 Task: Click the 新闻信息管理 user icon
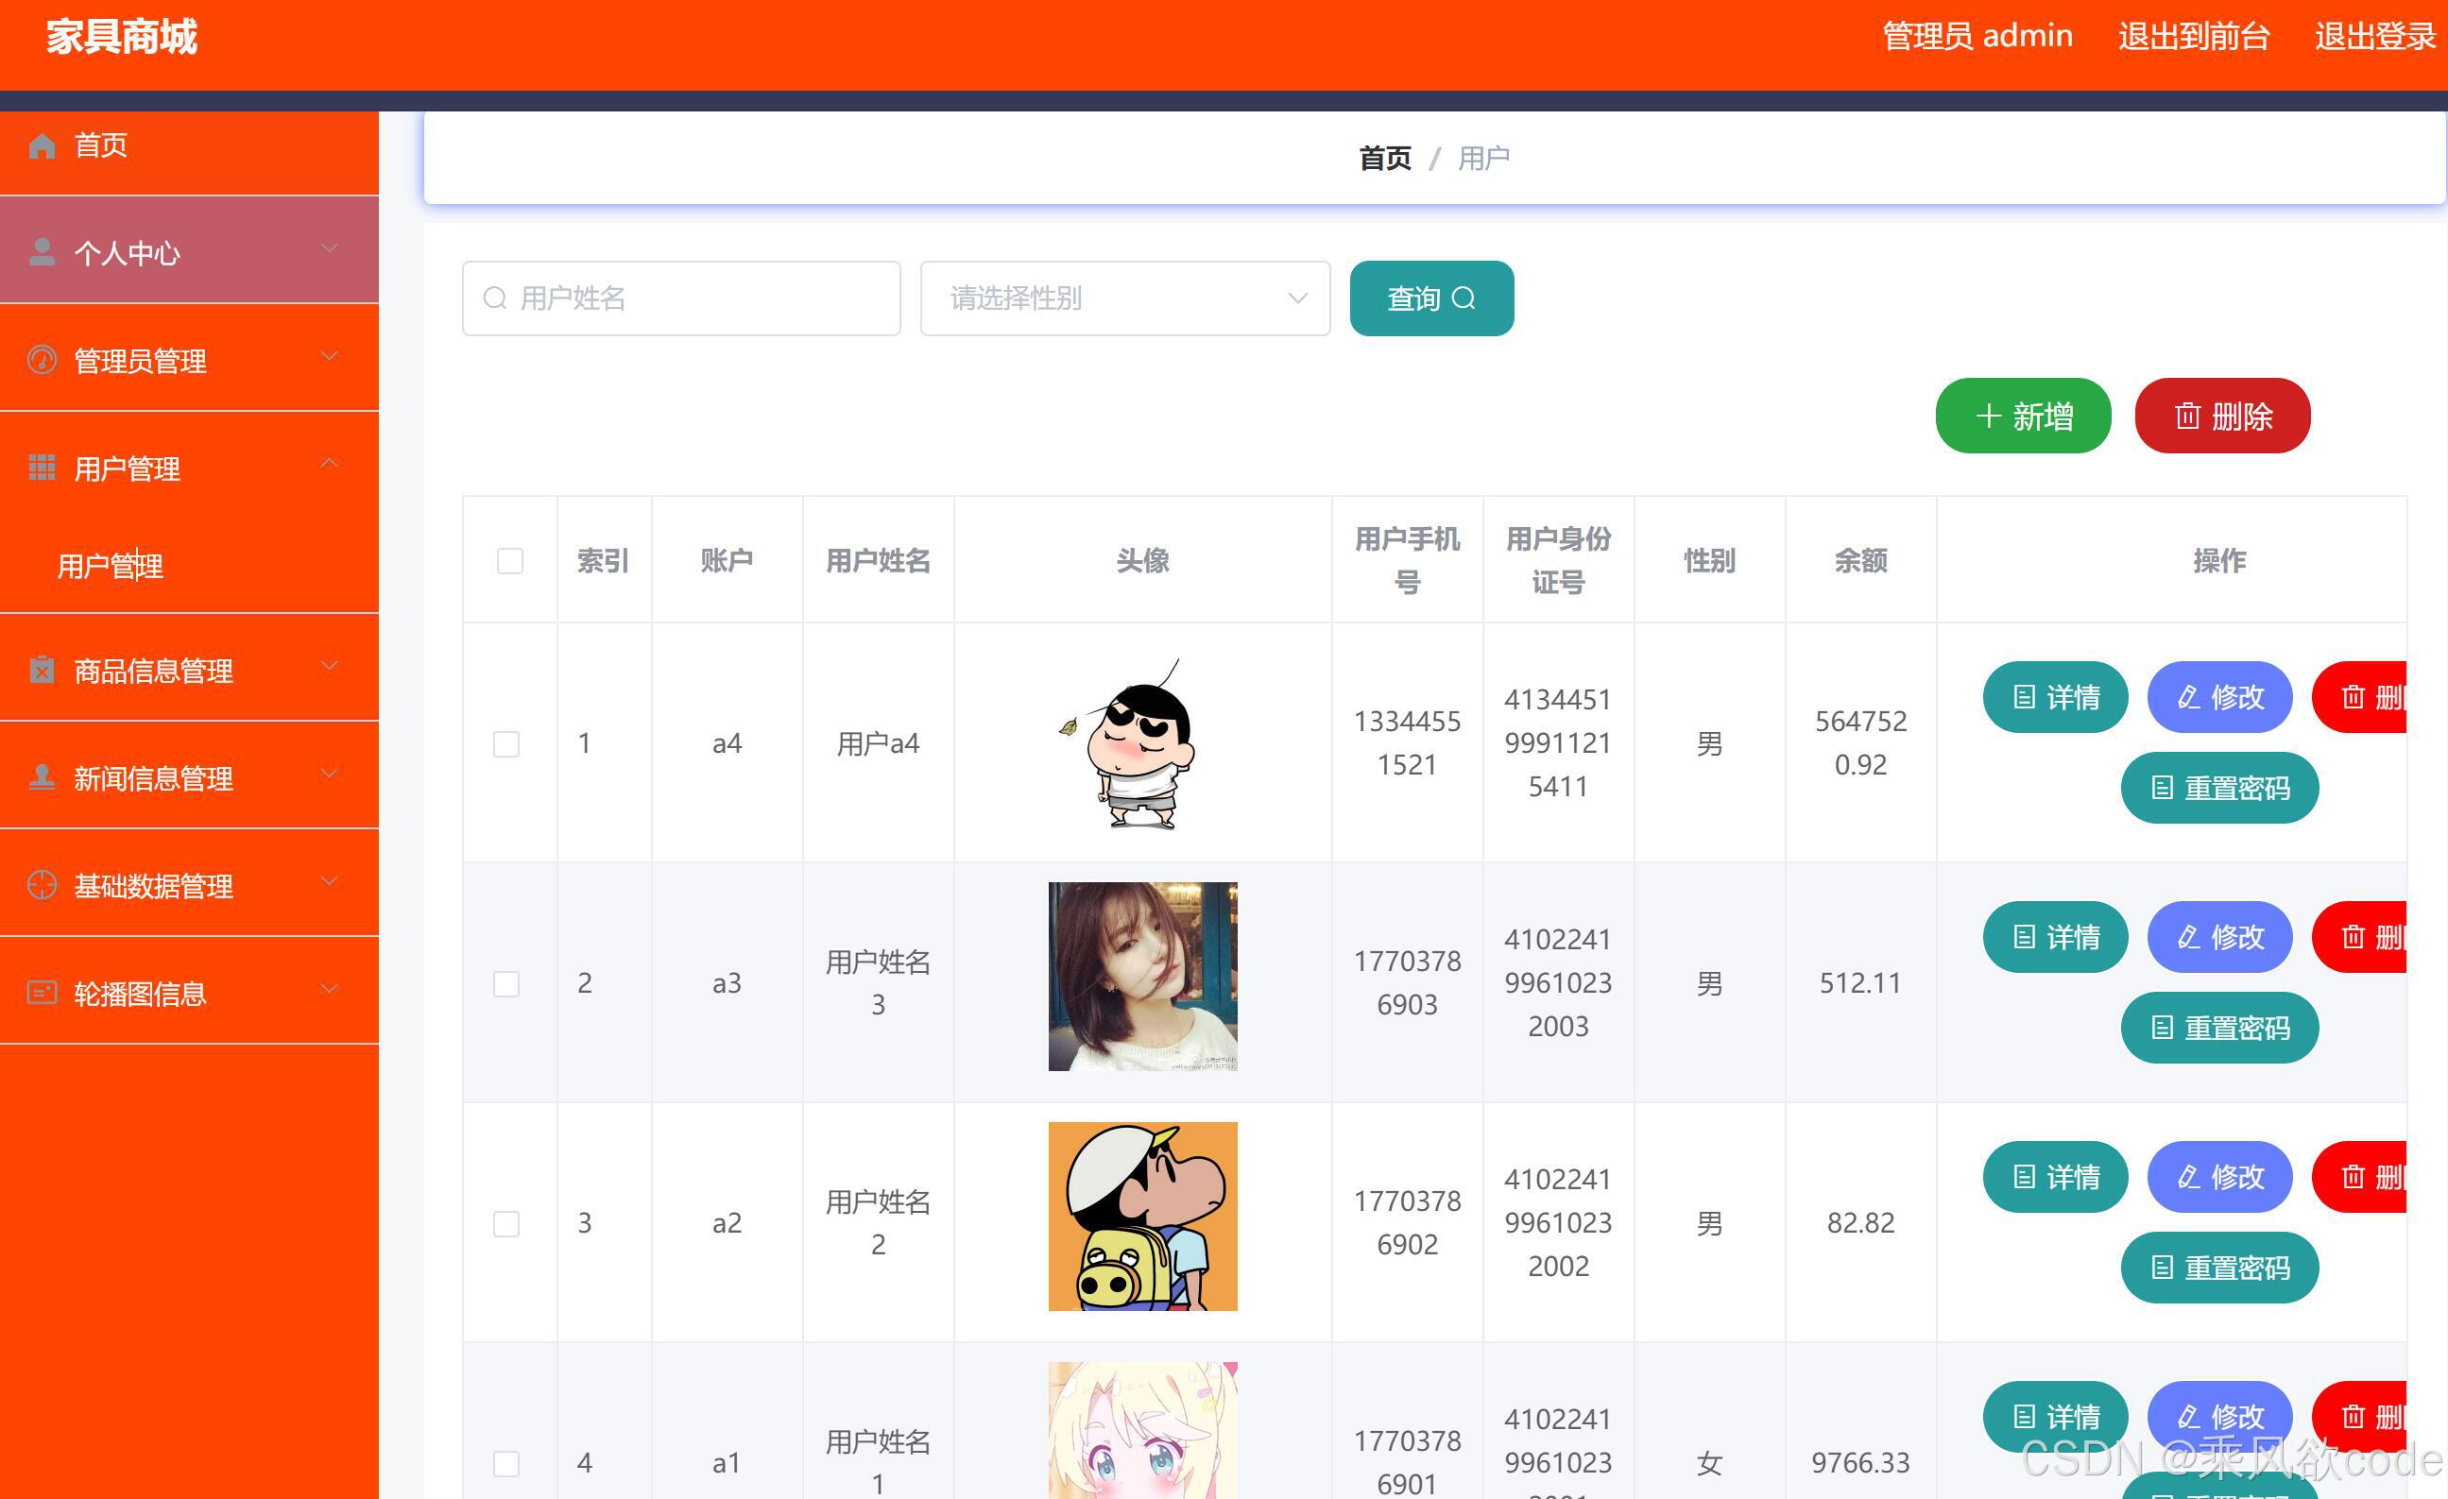(42, 777)
